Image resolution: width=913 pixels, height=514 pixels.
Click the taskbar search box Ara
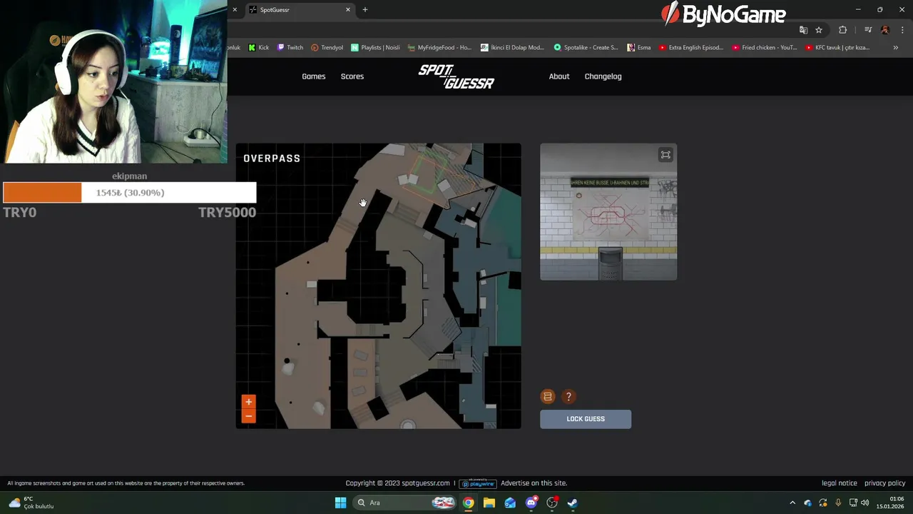(404, 503)
